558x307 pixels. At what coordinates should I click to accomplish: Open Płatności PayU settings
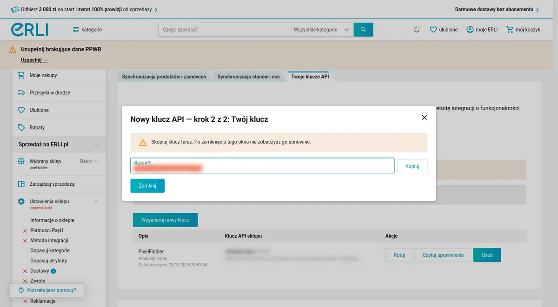point(46,230)
